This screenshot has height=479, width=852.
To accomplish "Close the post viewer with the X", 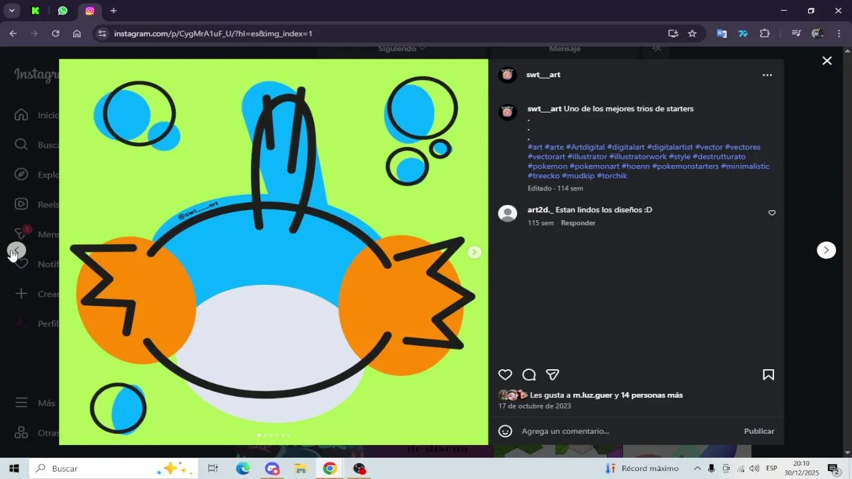I will click(x=827, y=61).
